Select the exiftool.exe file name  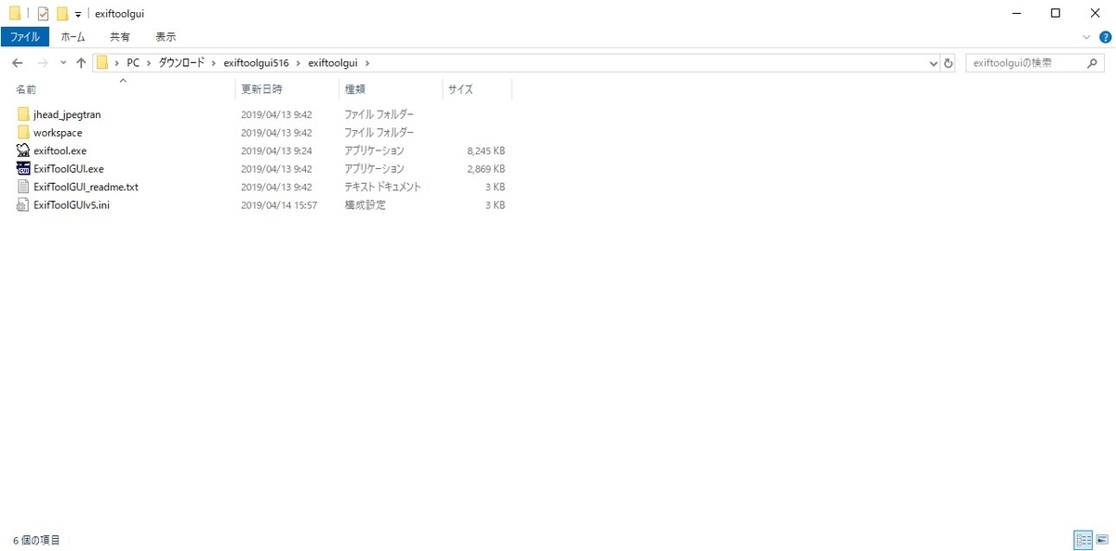[x=60, y=151]
